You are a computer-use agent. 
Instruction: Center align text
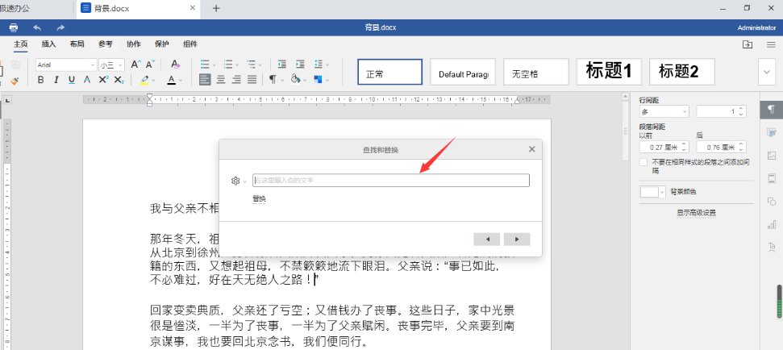[x=221, y=79]
